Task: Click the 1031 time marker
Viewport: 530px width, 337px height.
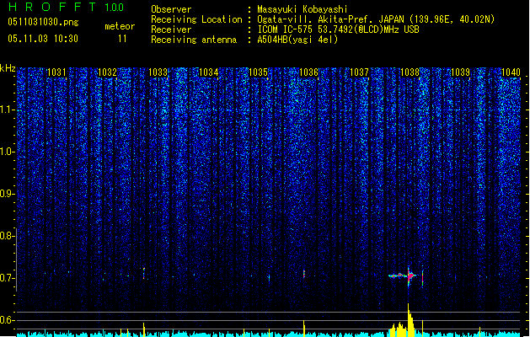Action: point(56,72)
